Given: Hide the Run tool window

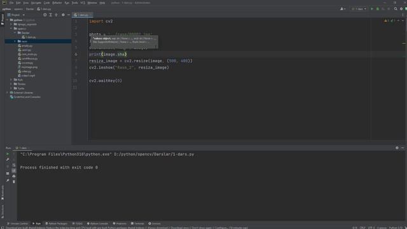Looking at the screenshot, I should [403, 148].
